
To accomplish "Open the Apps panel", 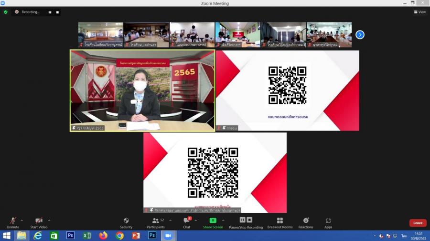I will [328, 222].
